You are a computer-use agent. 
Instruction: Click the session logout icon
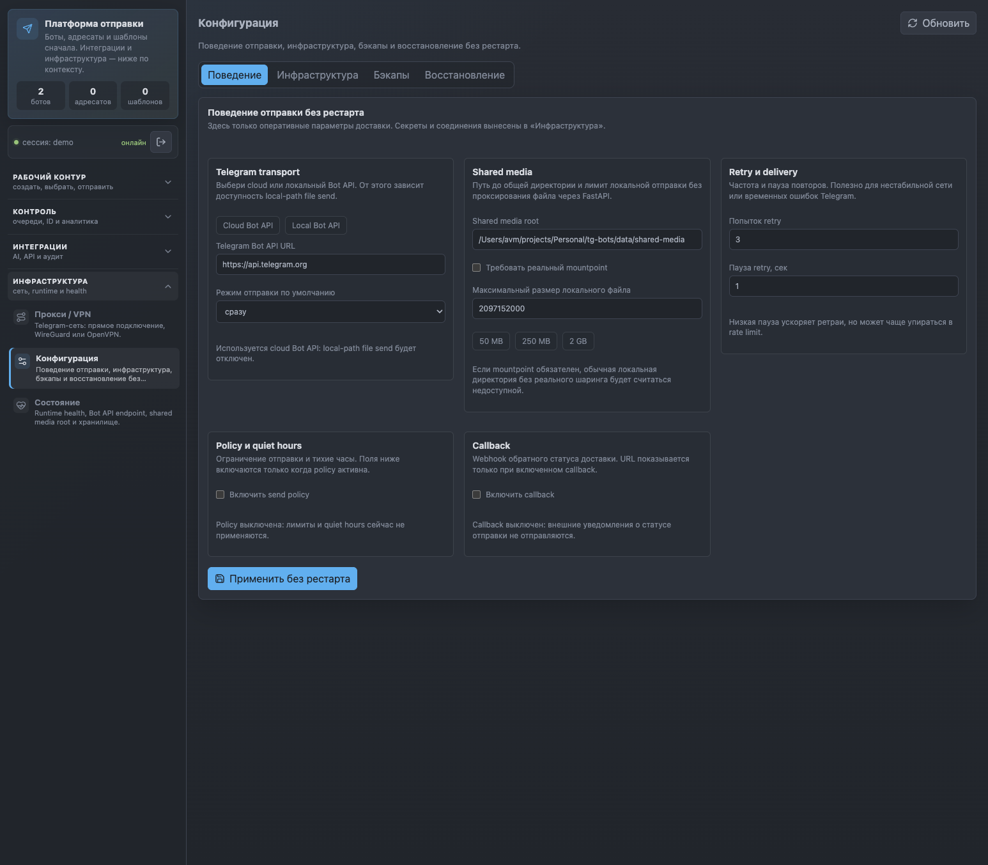[161, 142]
